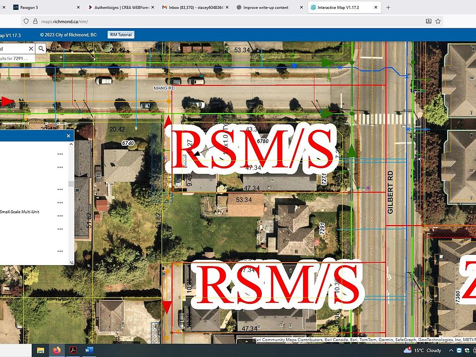Open Firefox from the taskbar
Viewport: 476px width, 357px height.
(57, 350)
